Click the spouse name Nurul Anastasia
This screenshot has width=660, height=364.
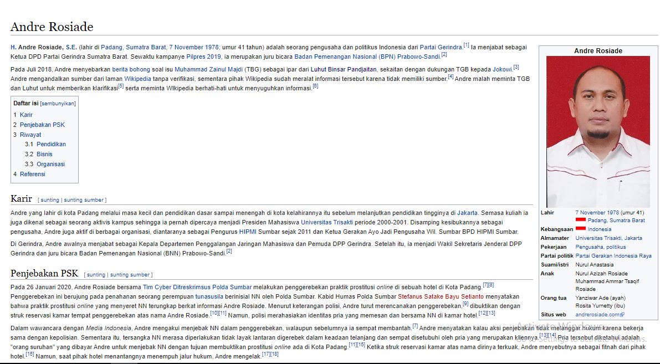pyautogui.click(x=595, y=265)
